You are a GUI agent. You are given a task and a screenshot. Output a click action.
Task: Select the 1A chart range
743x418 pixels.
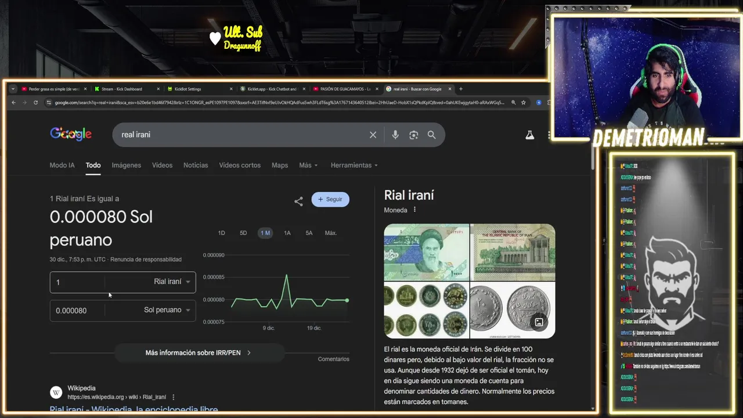pos(287,233)
